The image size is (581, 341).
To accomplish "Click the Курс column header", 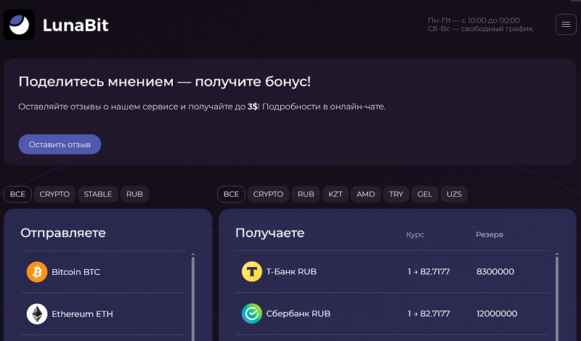I will pos(415,235).
